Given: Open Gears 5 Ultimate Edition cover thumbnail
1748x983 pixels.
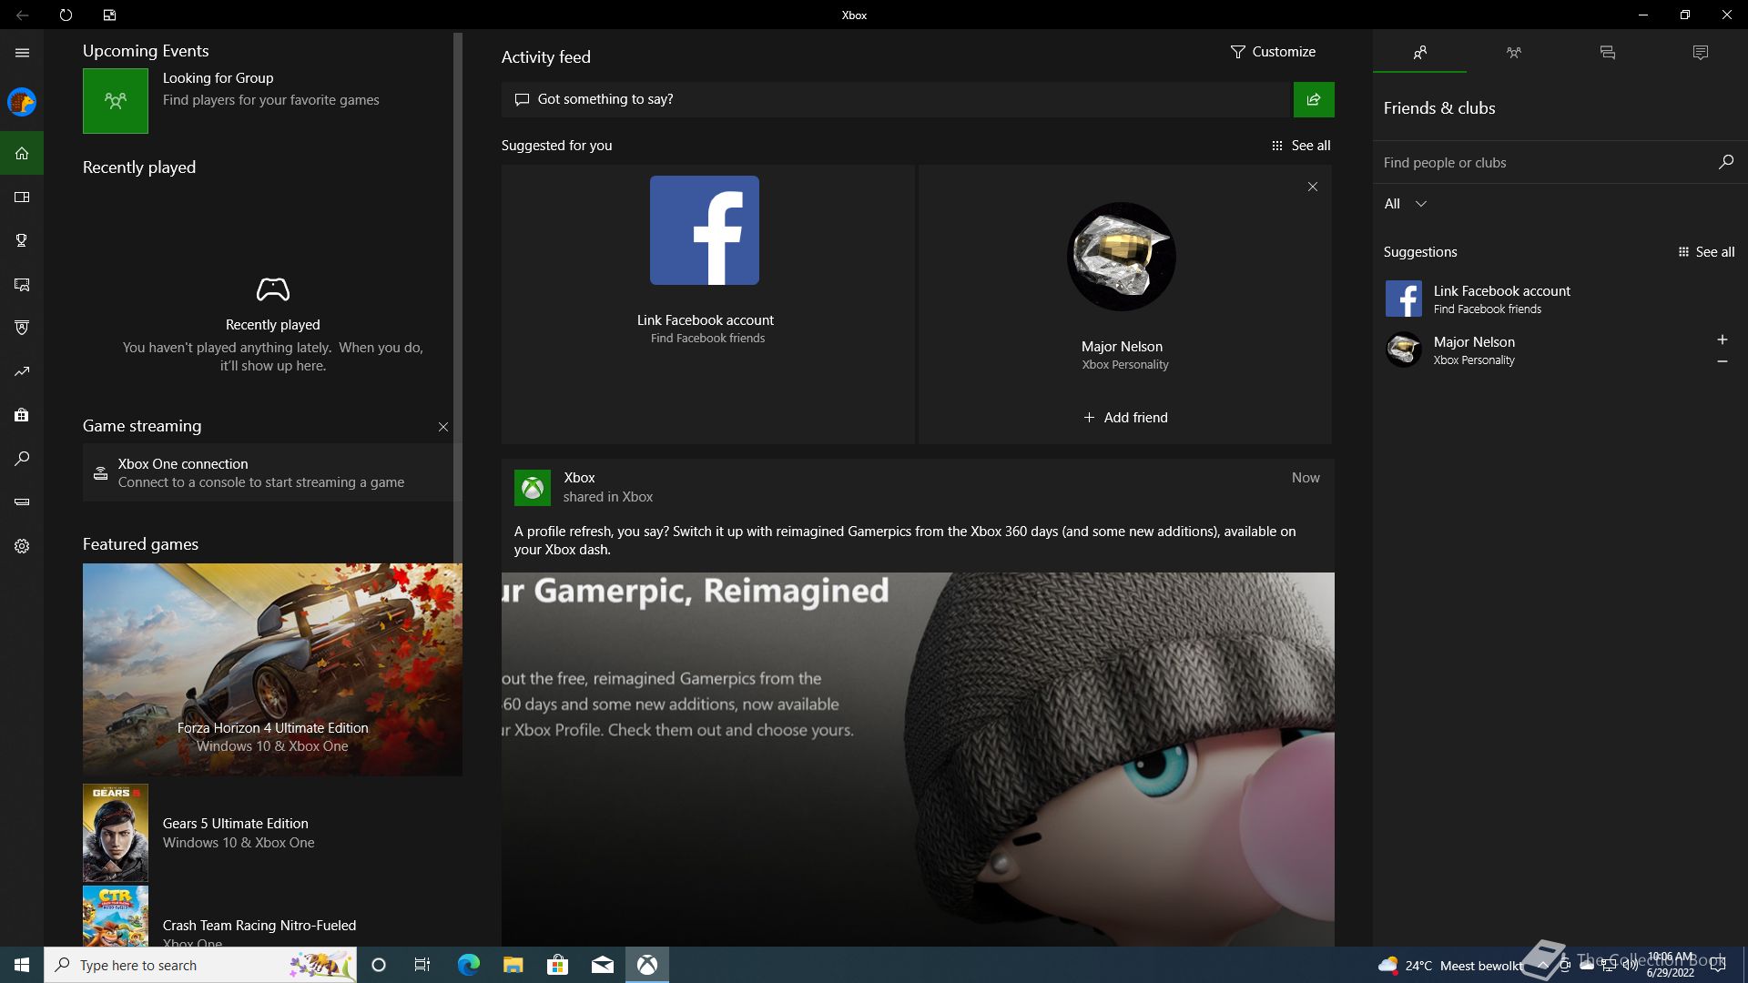Looking at the screenshot, I should [116, 833].
